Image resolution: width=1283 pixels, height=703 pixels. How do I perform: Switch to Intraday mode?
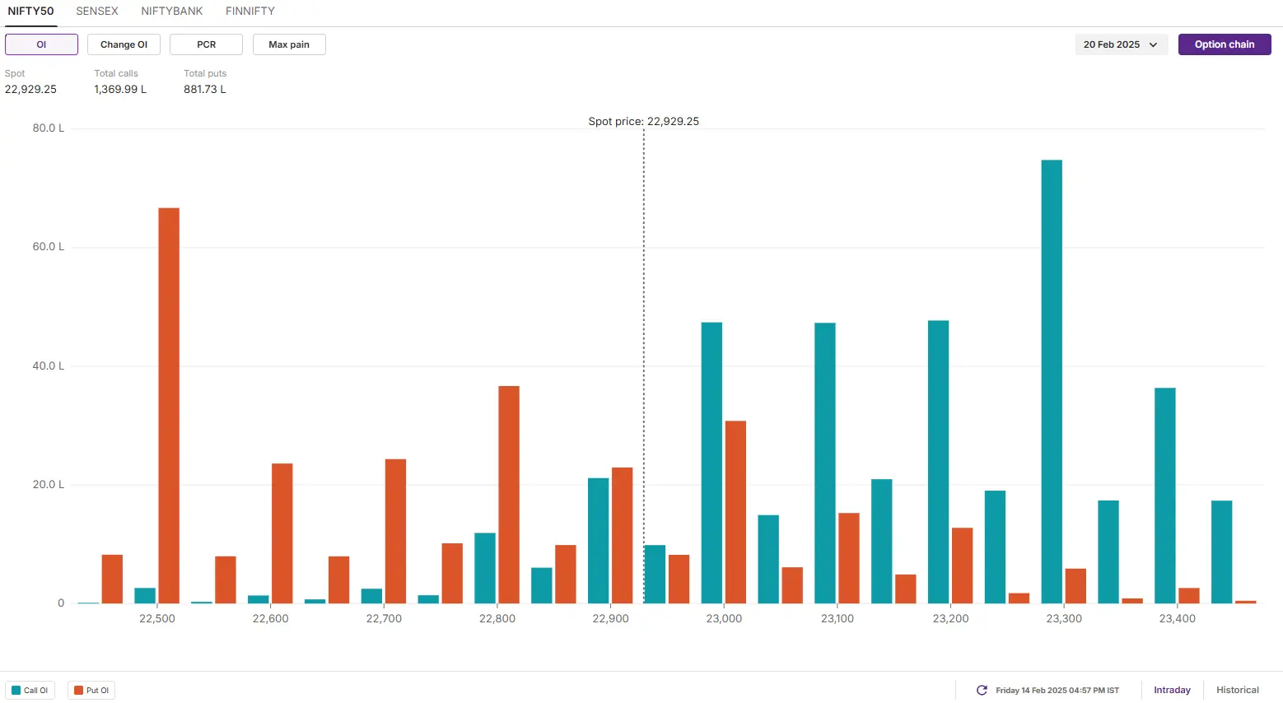click(x=1172, y=690)
